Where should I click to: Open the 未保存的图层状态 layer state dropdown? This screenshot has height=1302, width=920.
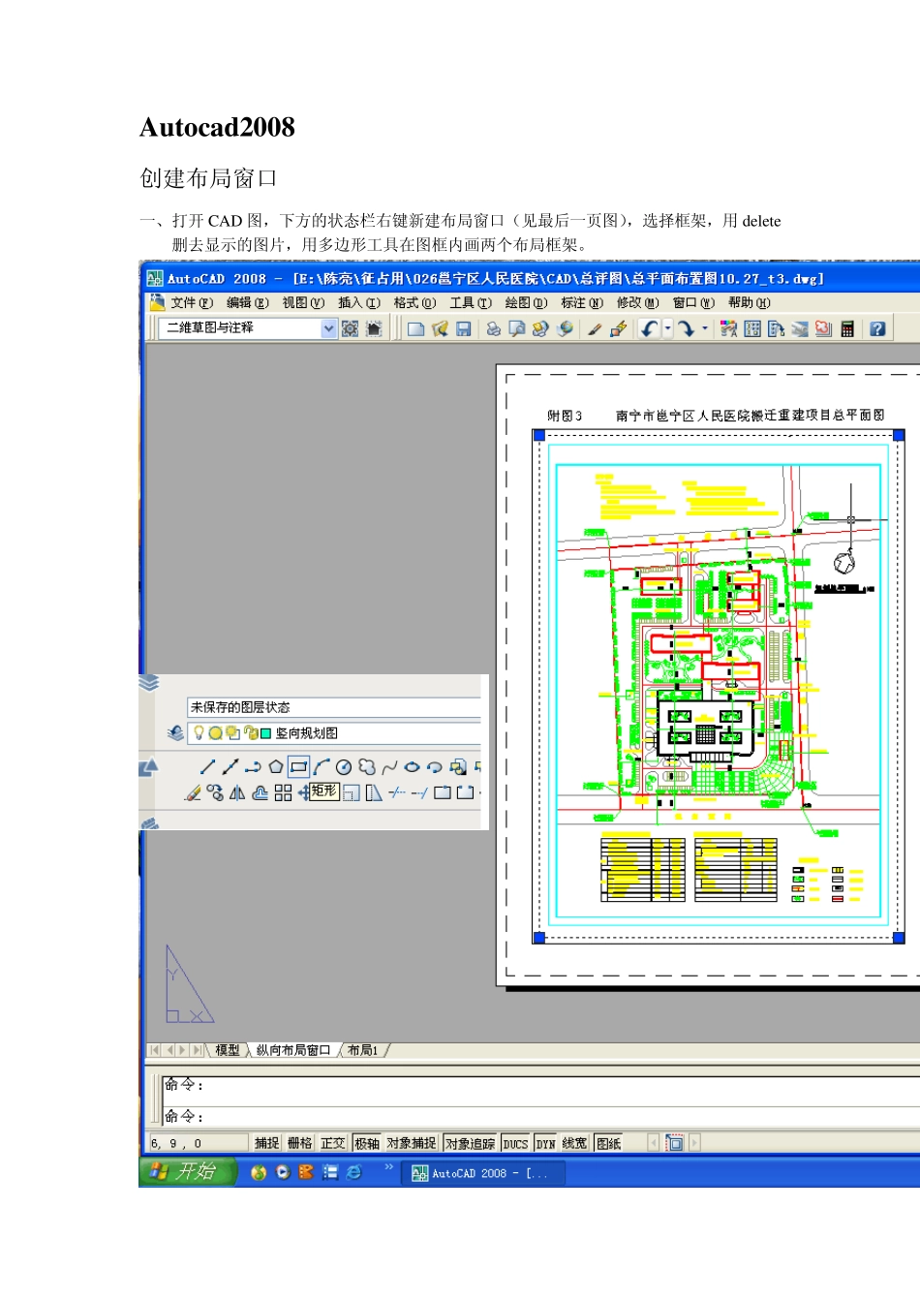point(334,707)
